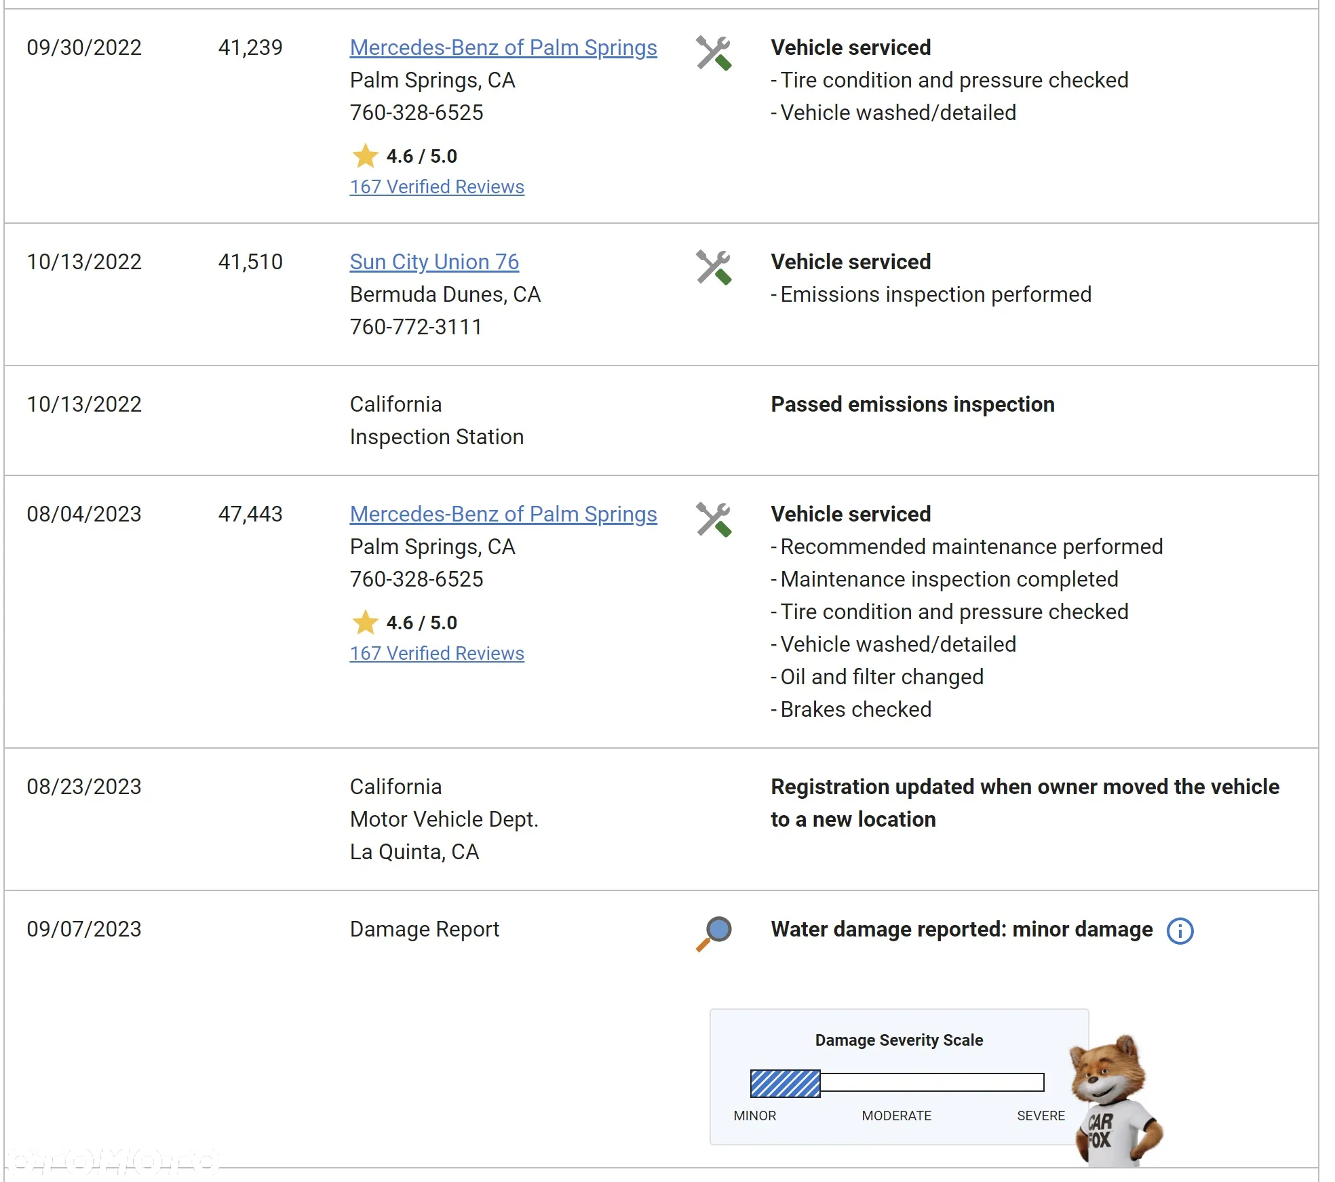Click 'Inspection Station' text
Screen dimensions: 1335x1182
437,437
